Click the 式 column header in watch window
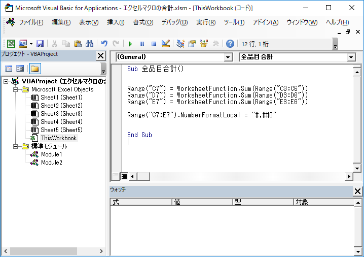364x257 pixels. tap(141, 202)
